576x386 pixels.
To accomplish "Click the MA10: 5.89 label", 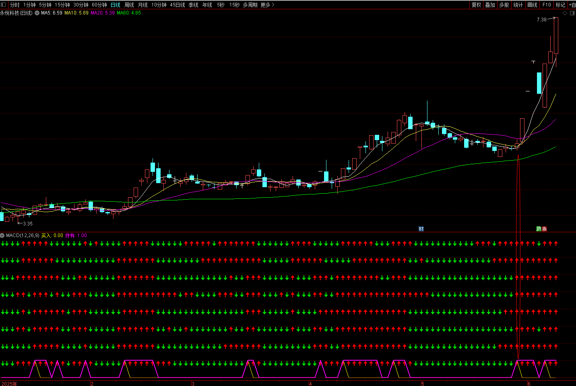I will click(x=76, y=13).
